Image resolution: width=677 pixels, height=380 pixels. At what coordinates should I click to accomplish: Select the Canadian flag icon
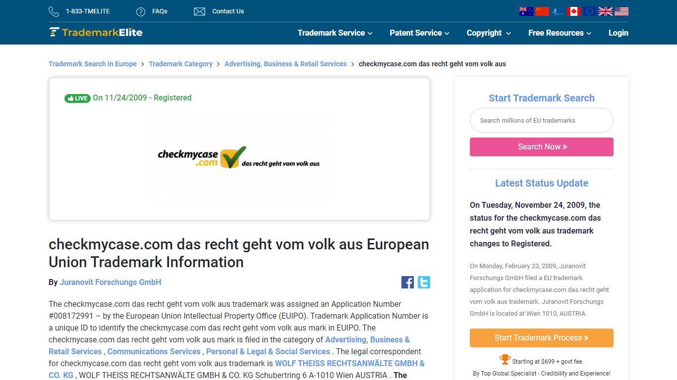(573, 11)
